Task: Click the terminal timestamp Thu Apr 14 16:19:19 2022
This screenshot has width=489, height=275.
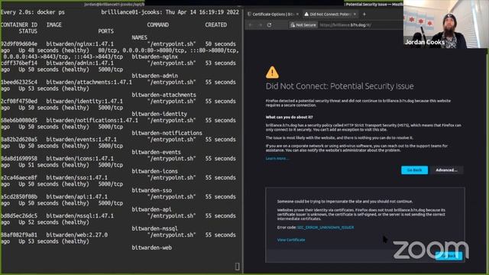Action: pos(202,12)
